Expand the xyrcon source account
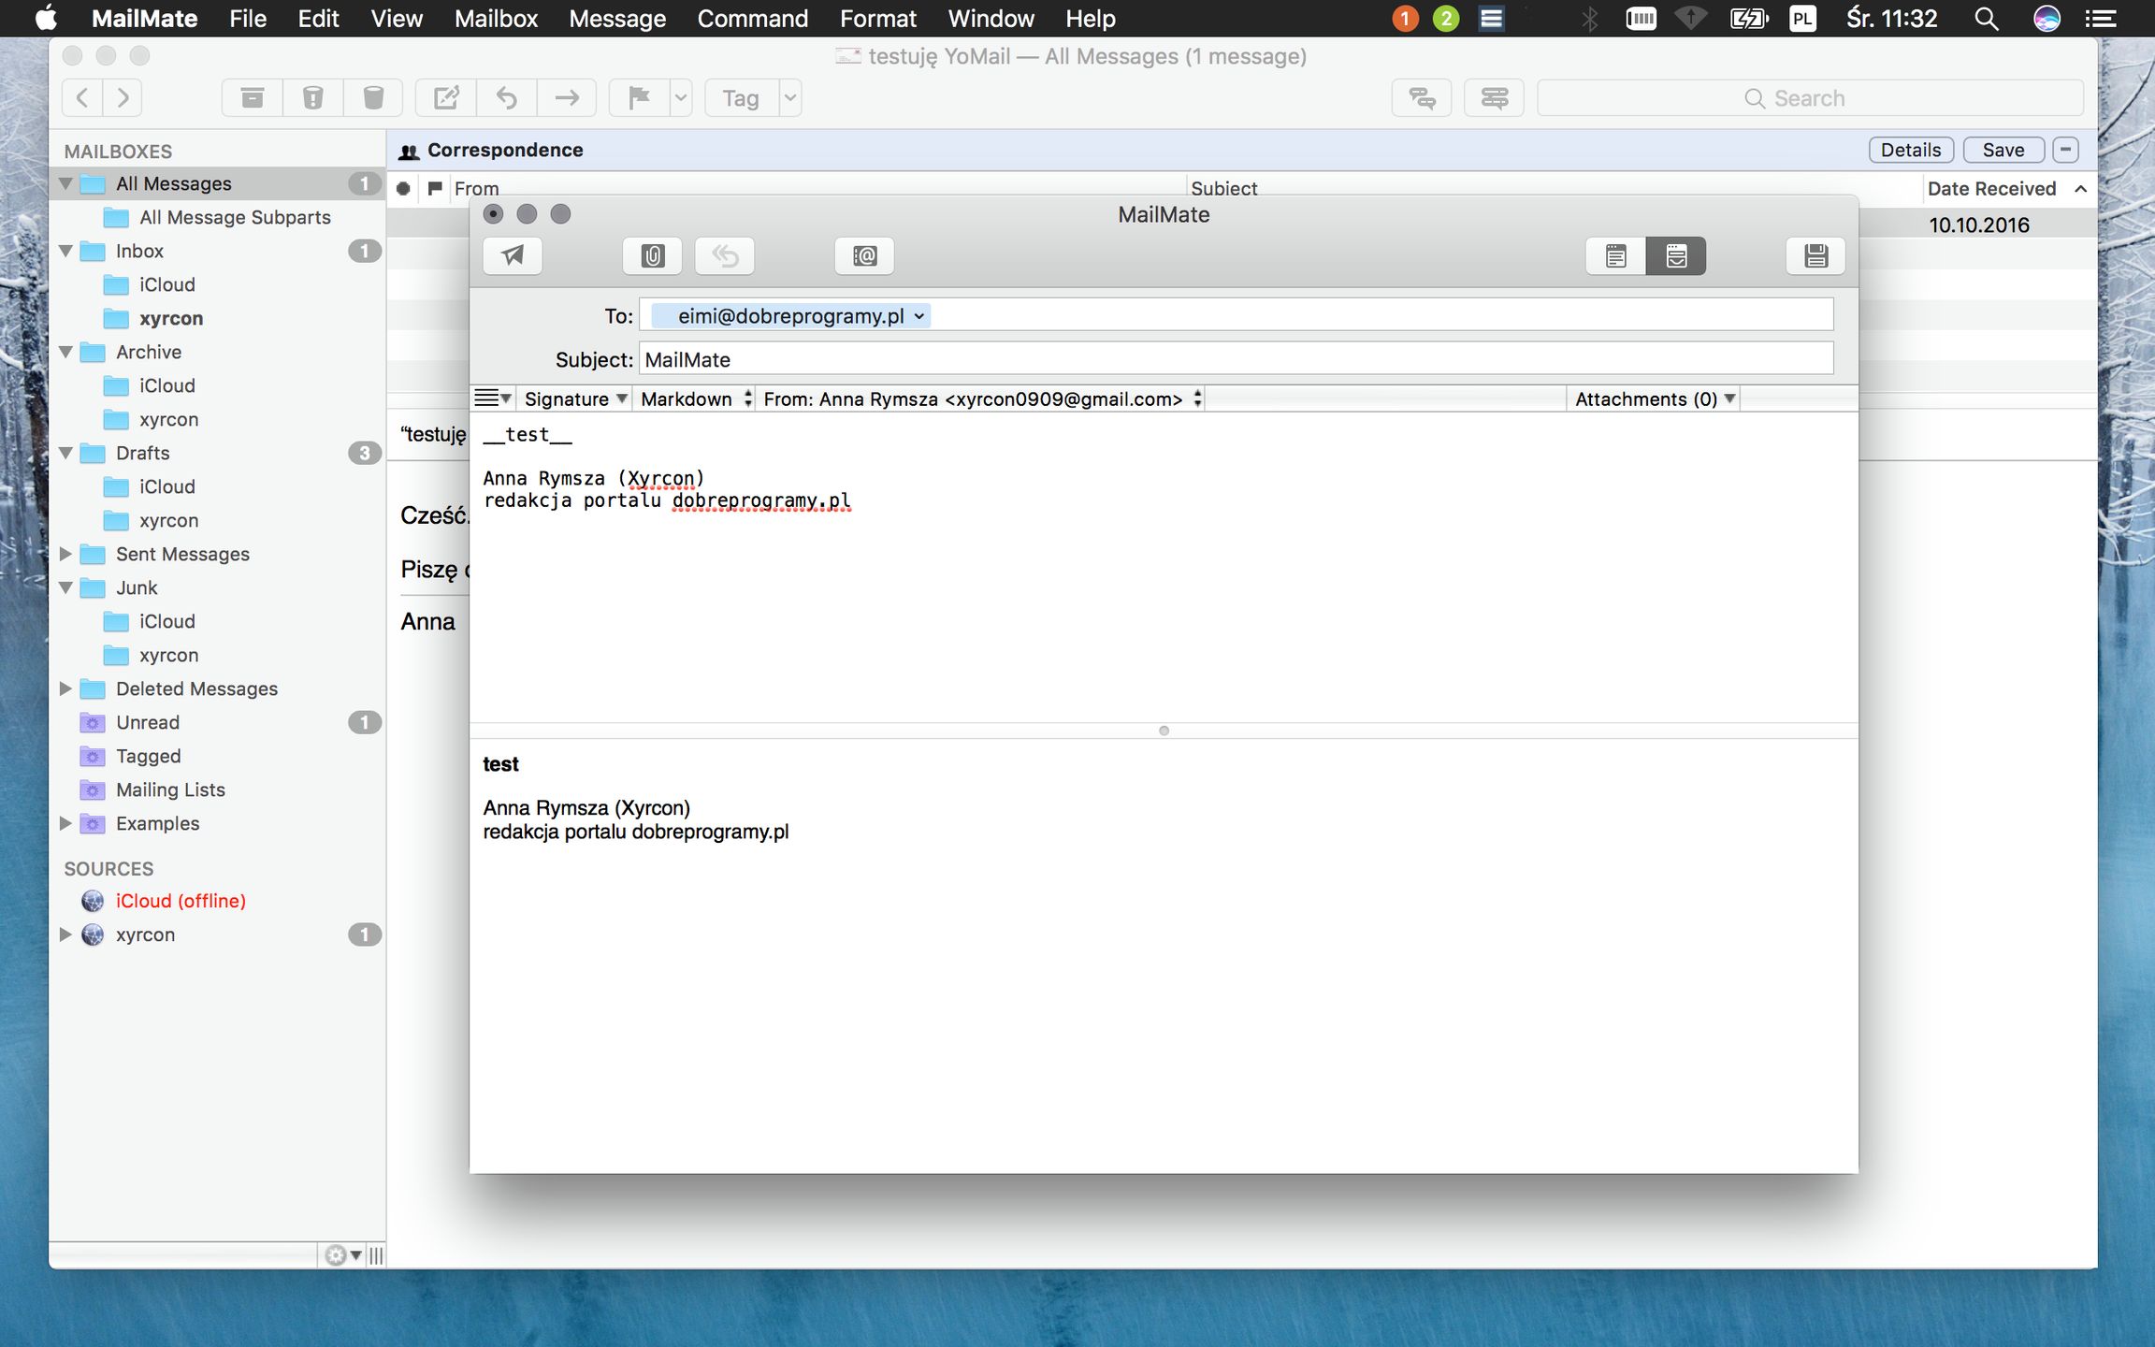 tap(65, 934)
